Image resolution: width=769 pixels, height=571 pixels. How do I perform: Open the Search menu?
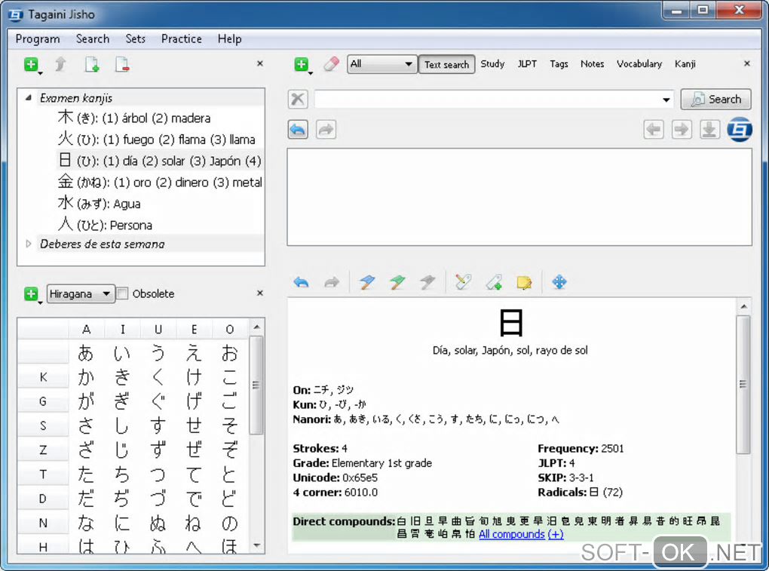(92, 38)
